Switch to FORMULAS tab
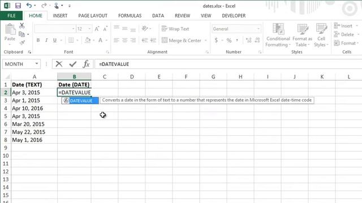This screenshot has width=362, height=203. pyautogui.click(x=130, y=16)
